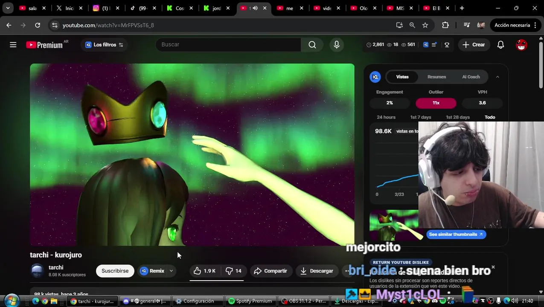The image size is (544, 307).
Task: Go back with the browser back arrow
Action: [x=9, y=25]
